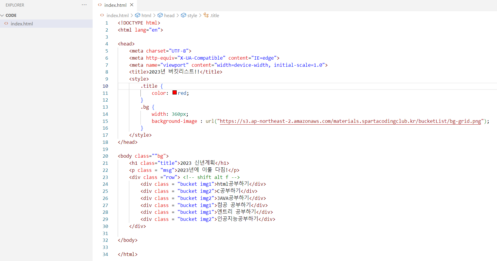The height and width of the screenshot is (261, 497).
Task: Click the background-image property name
Action: click(x=174, y=121)
